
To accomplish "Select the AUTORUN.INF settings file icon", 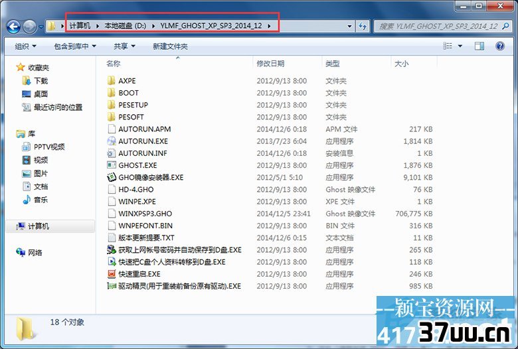I will pyautogui.click(x=112, y=153).
